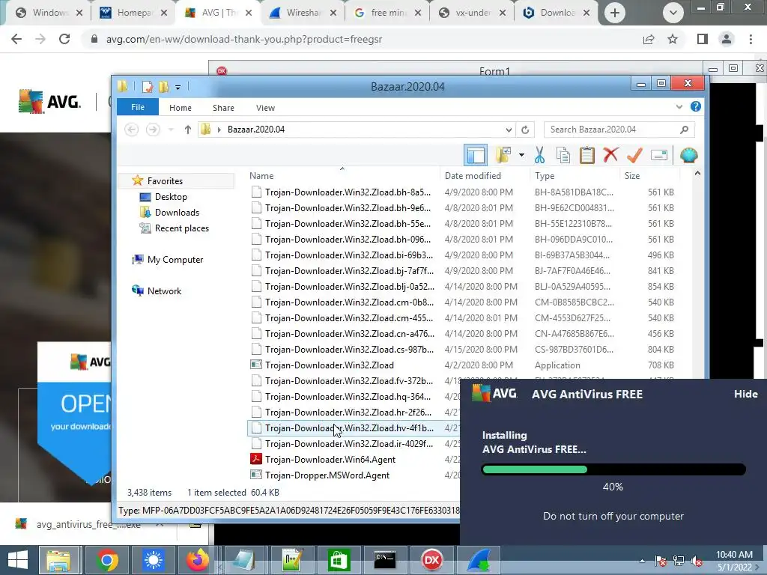The image size is (767, 575).
Task: Open the File ribbon tab
Action: [138, 107]
